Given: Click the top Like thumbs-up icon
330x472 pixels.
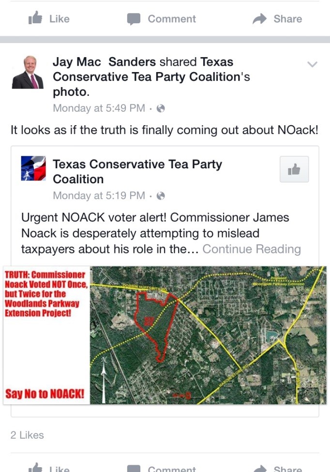Looking at the screenshot, I should click(35, 18).
